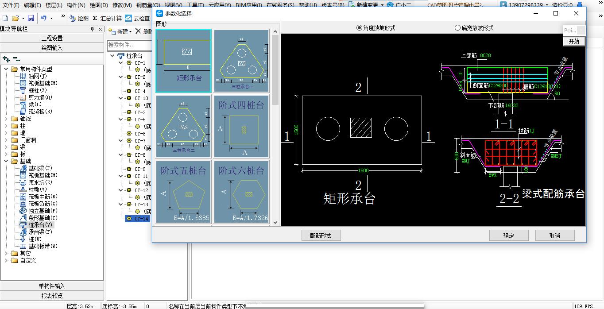Close the 模块导航栏 panel
The height and width of the screenshot is (309, 604).
[x=101, y=29]
